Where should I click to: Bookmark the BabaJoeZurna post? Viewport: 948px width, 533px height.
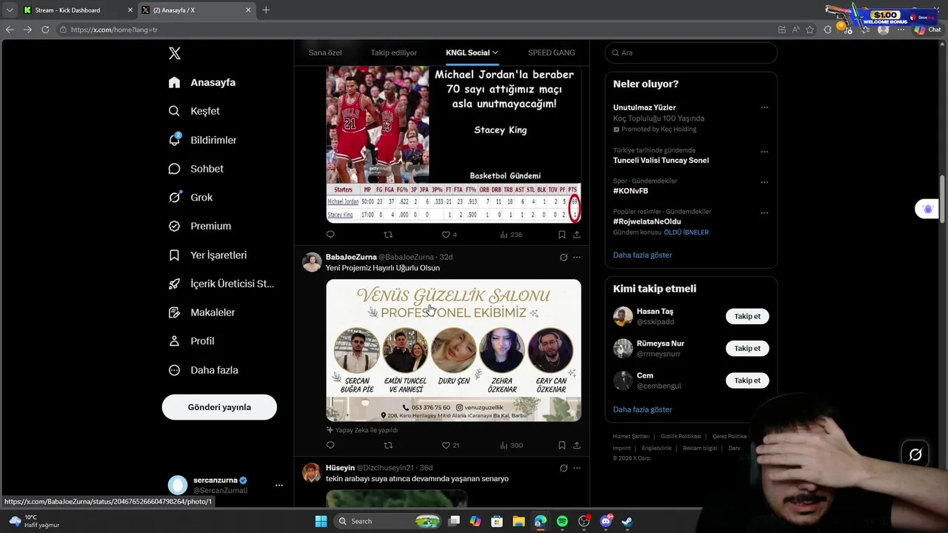click(561, 446)
